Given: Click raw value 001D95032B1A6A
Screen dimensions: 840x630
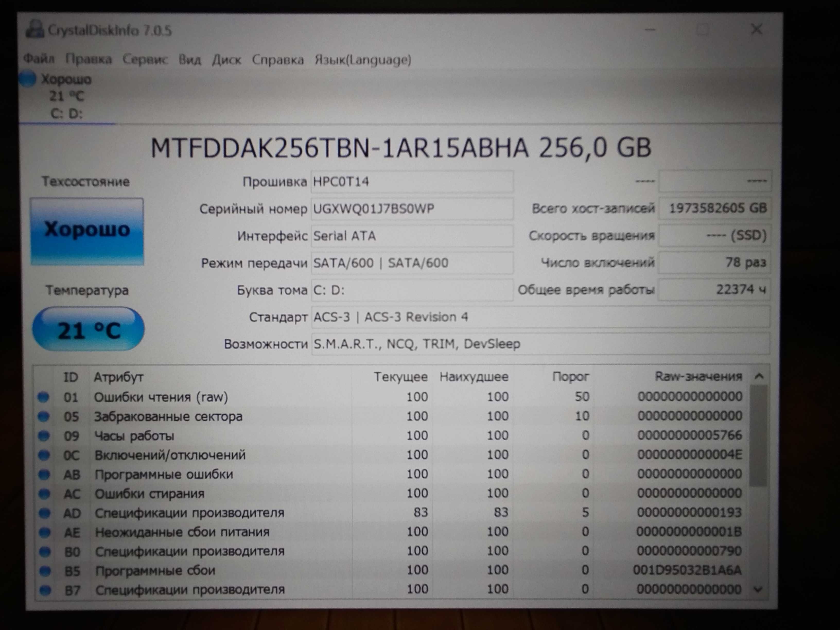Looking at the screenshot, I should [687, 570].
